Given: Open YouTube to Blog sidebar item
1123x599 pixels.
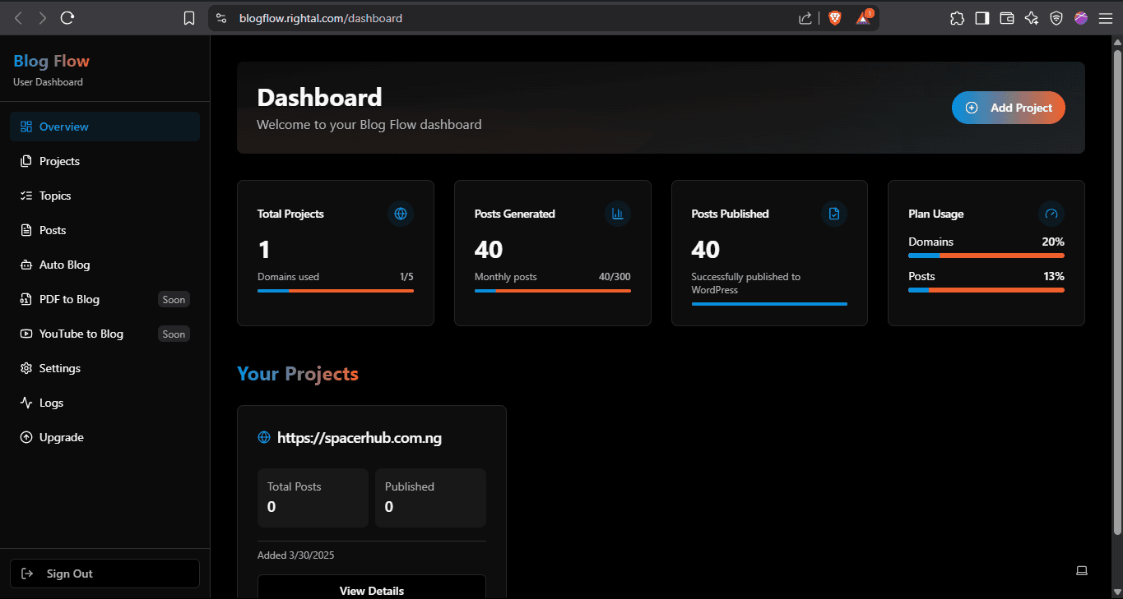Looking at the screenshot, I should point(104,334).
